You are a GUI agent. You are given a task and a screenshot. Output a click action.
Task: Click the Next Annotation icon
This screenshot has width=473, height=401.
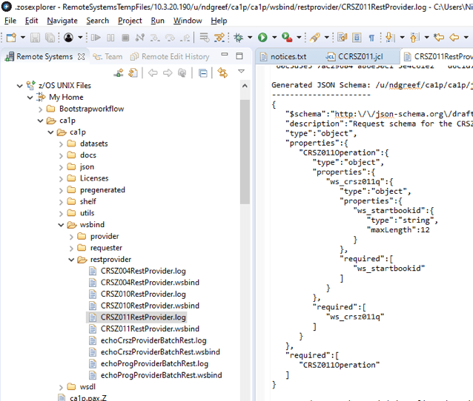[x=390, y=38]
